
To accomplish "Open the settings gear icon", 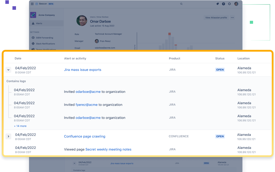I will (x=229, y=4).
